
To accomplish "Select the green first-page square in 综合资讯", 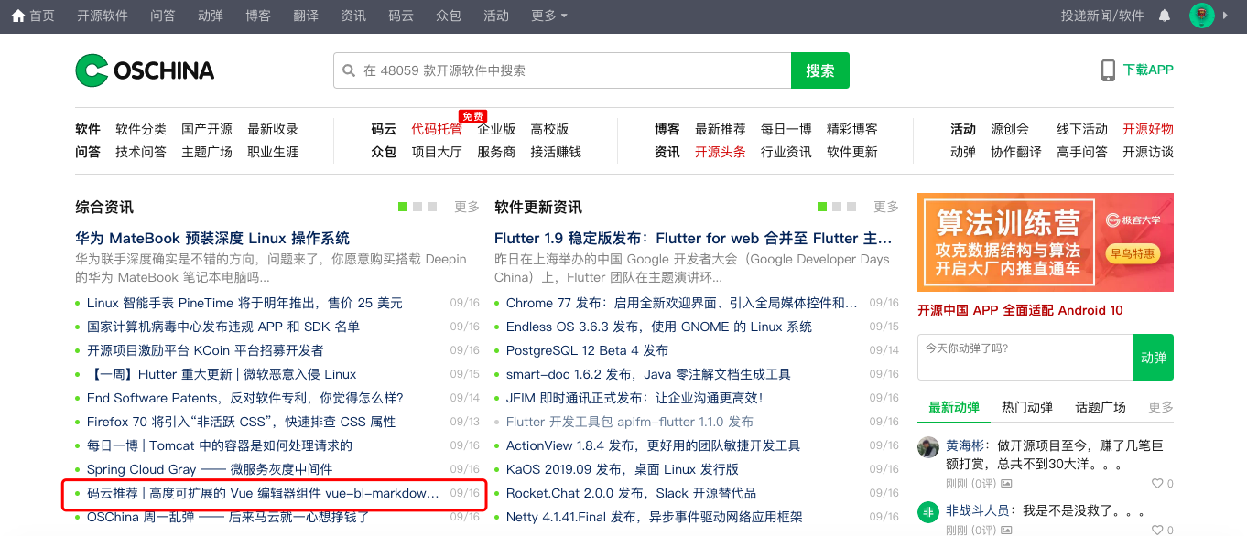I will point(403,207).
